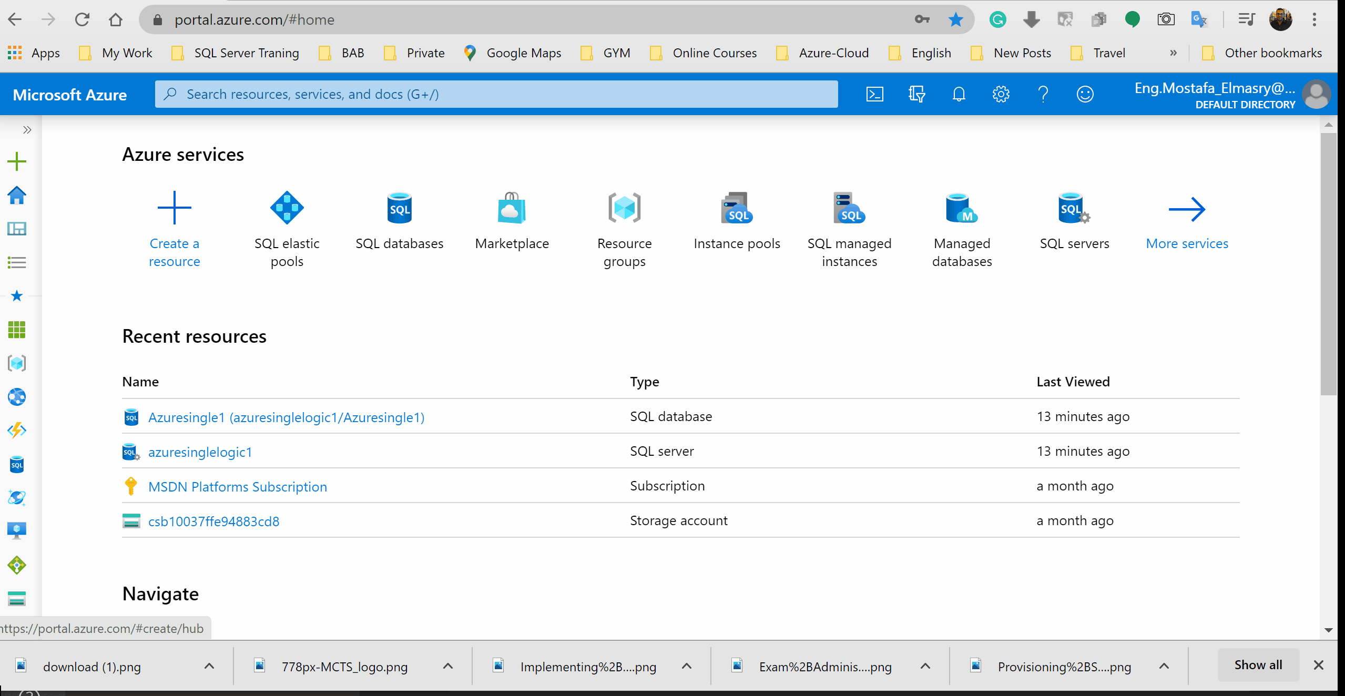Open the notifications bell
Viewport: 1345px width, 696px height.
point(959,94)
